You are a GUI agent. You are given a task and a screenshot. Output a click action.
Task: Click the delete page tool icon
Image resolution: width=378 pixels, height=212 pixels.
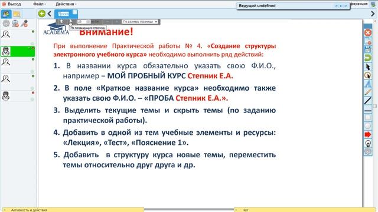coord(367,41)
